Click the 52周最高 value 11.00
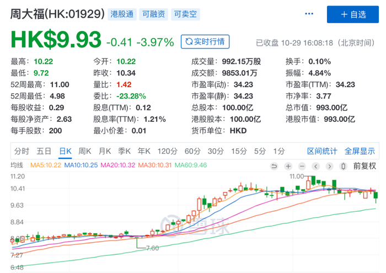 coord(60,84)
